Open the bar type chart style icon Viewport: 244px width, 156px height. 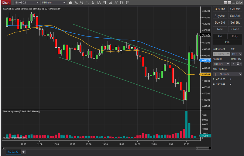(70, 3)
